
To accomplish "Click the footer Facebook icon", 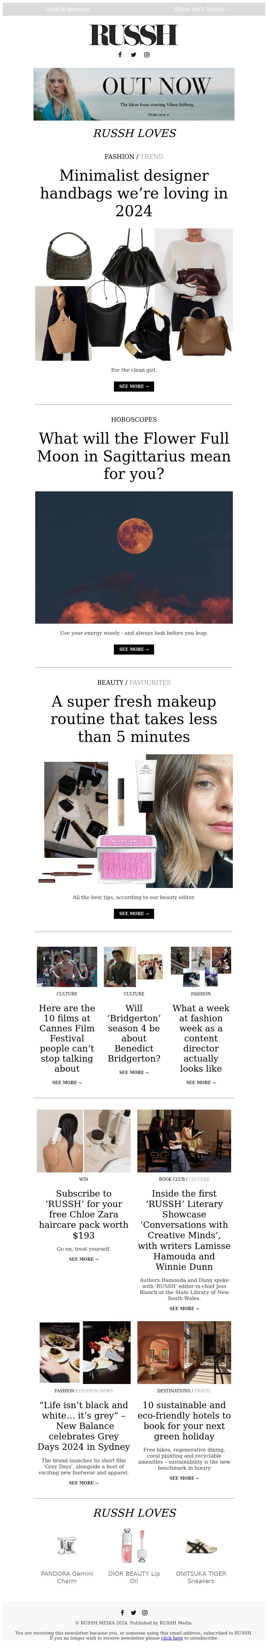I will coord(122,1612).
